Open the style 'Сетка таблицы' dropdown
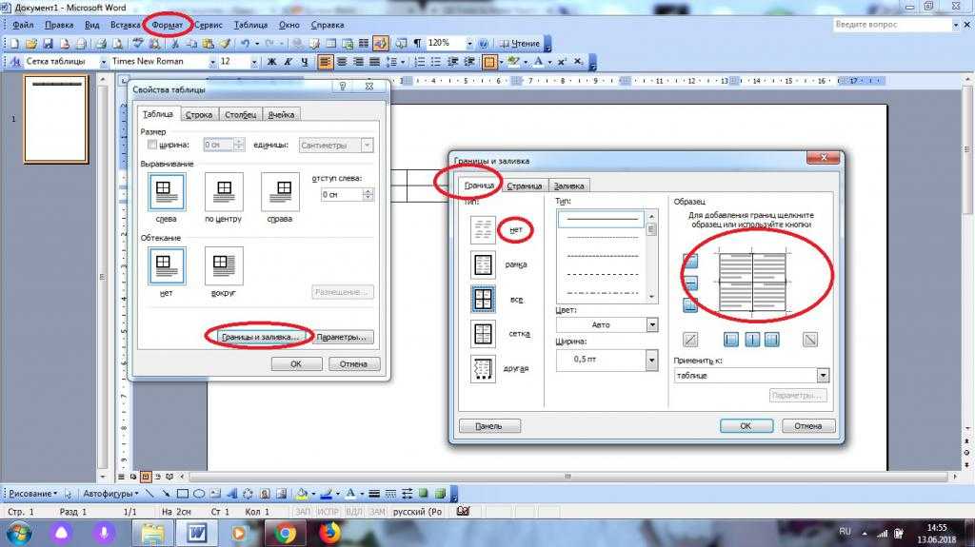This screenshot has width=975, height=547. 103,62
